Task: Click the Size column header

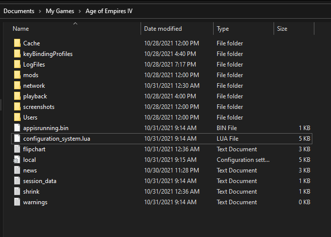Action: pos(282,29)
